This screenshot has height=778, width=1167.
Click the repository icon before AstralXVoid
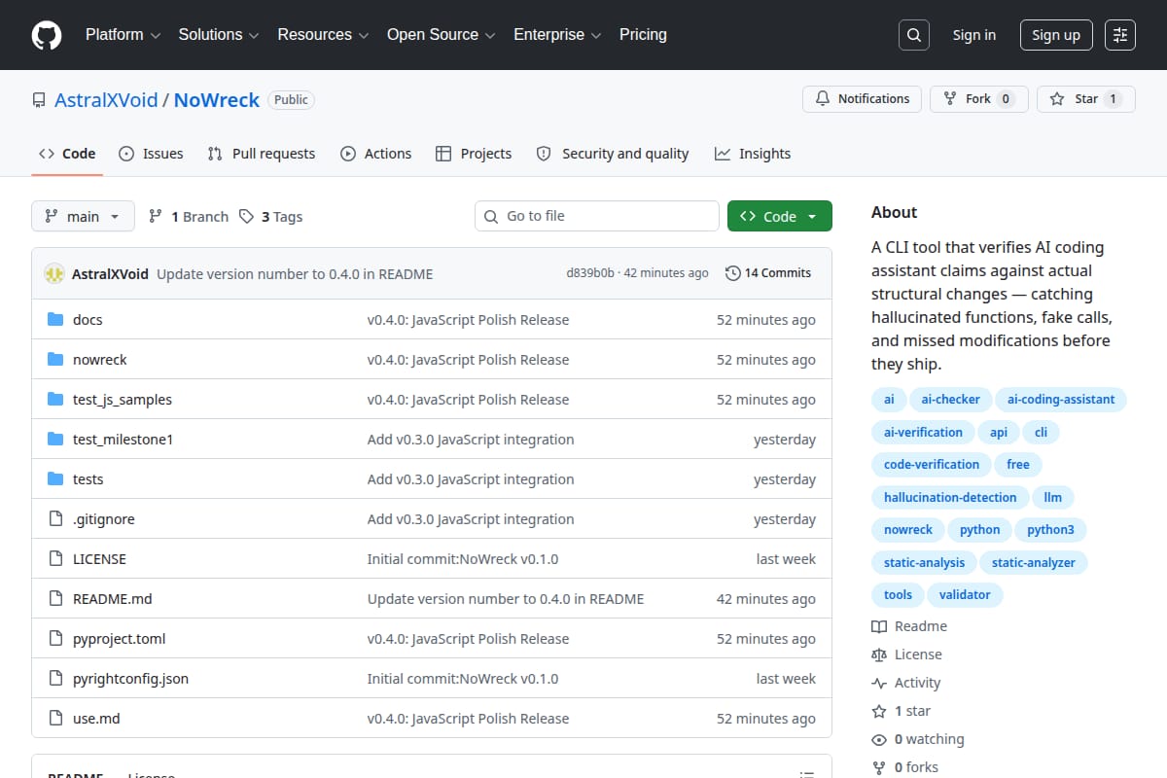pos(39,100)
